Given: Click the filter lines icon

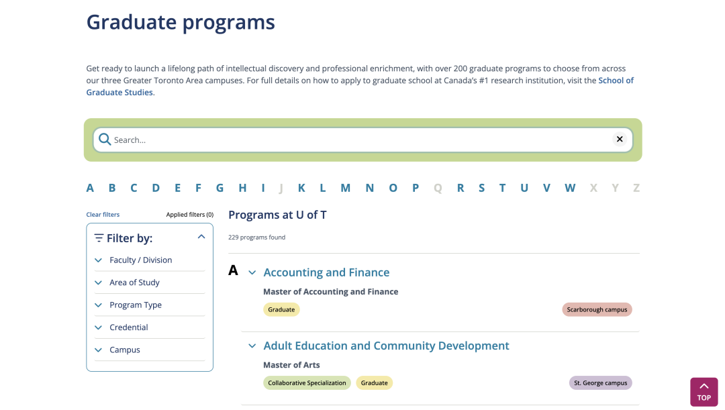Looking at the screenshot, I should (x=99, y=238).
